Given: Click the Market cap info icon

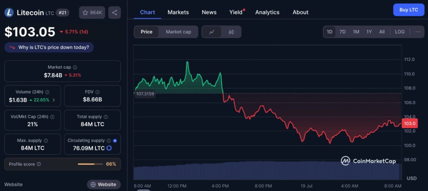Looking at the screenshot, I should click(75, 67).
